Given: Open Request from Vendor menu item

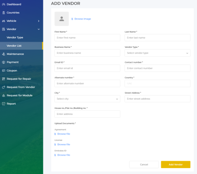Looking at the screenshot, I should point(21,87).
